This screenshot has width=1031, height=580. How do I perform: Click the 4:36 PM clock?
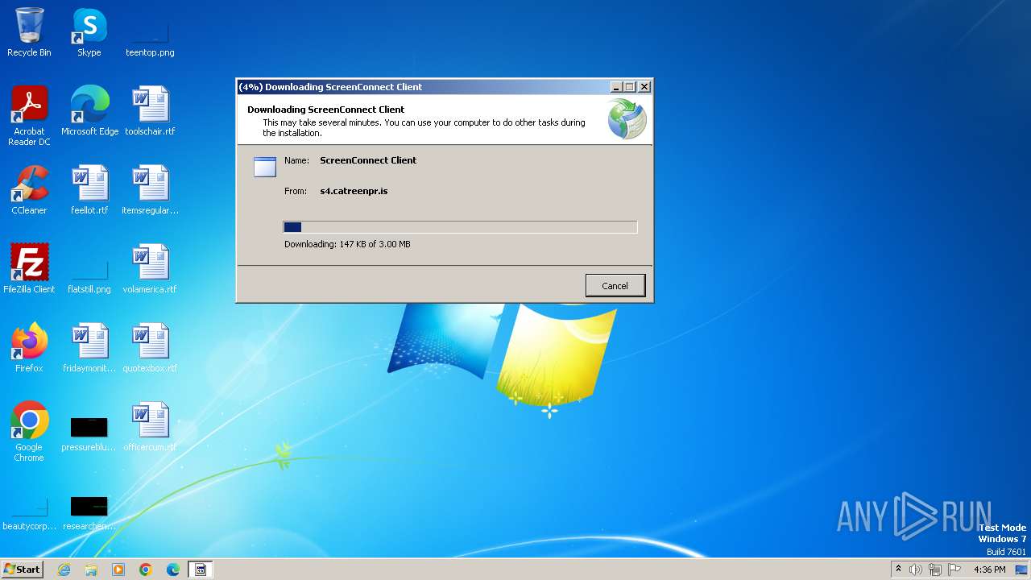click(x=989, y=570)
